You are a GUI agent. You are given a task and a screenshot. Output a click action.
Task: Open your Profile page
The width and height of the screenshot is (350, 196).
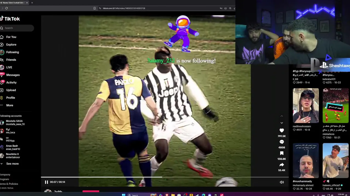8,98
